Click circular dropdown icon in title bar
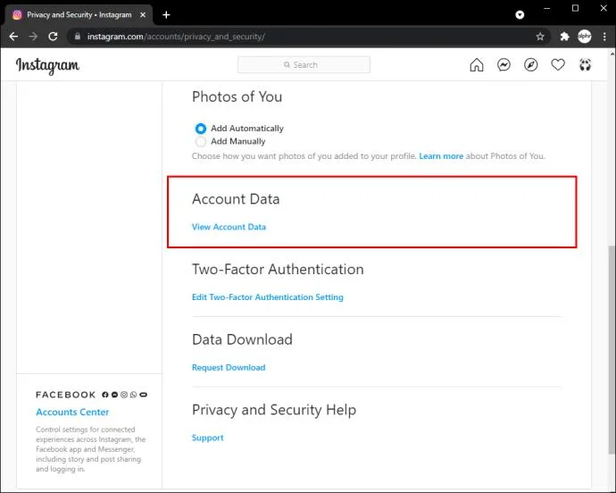The width and height of the screenshot is (616, 493). click(x=520, y=15)
